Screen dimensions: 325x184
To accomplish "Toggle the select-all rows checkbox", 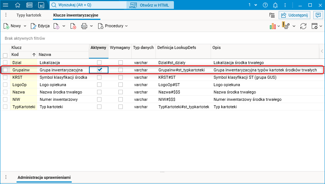I will pos(5,56).
